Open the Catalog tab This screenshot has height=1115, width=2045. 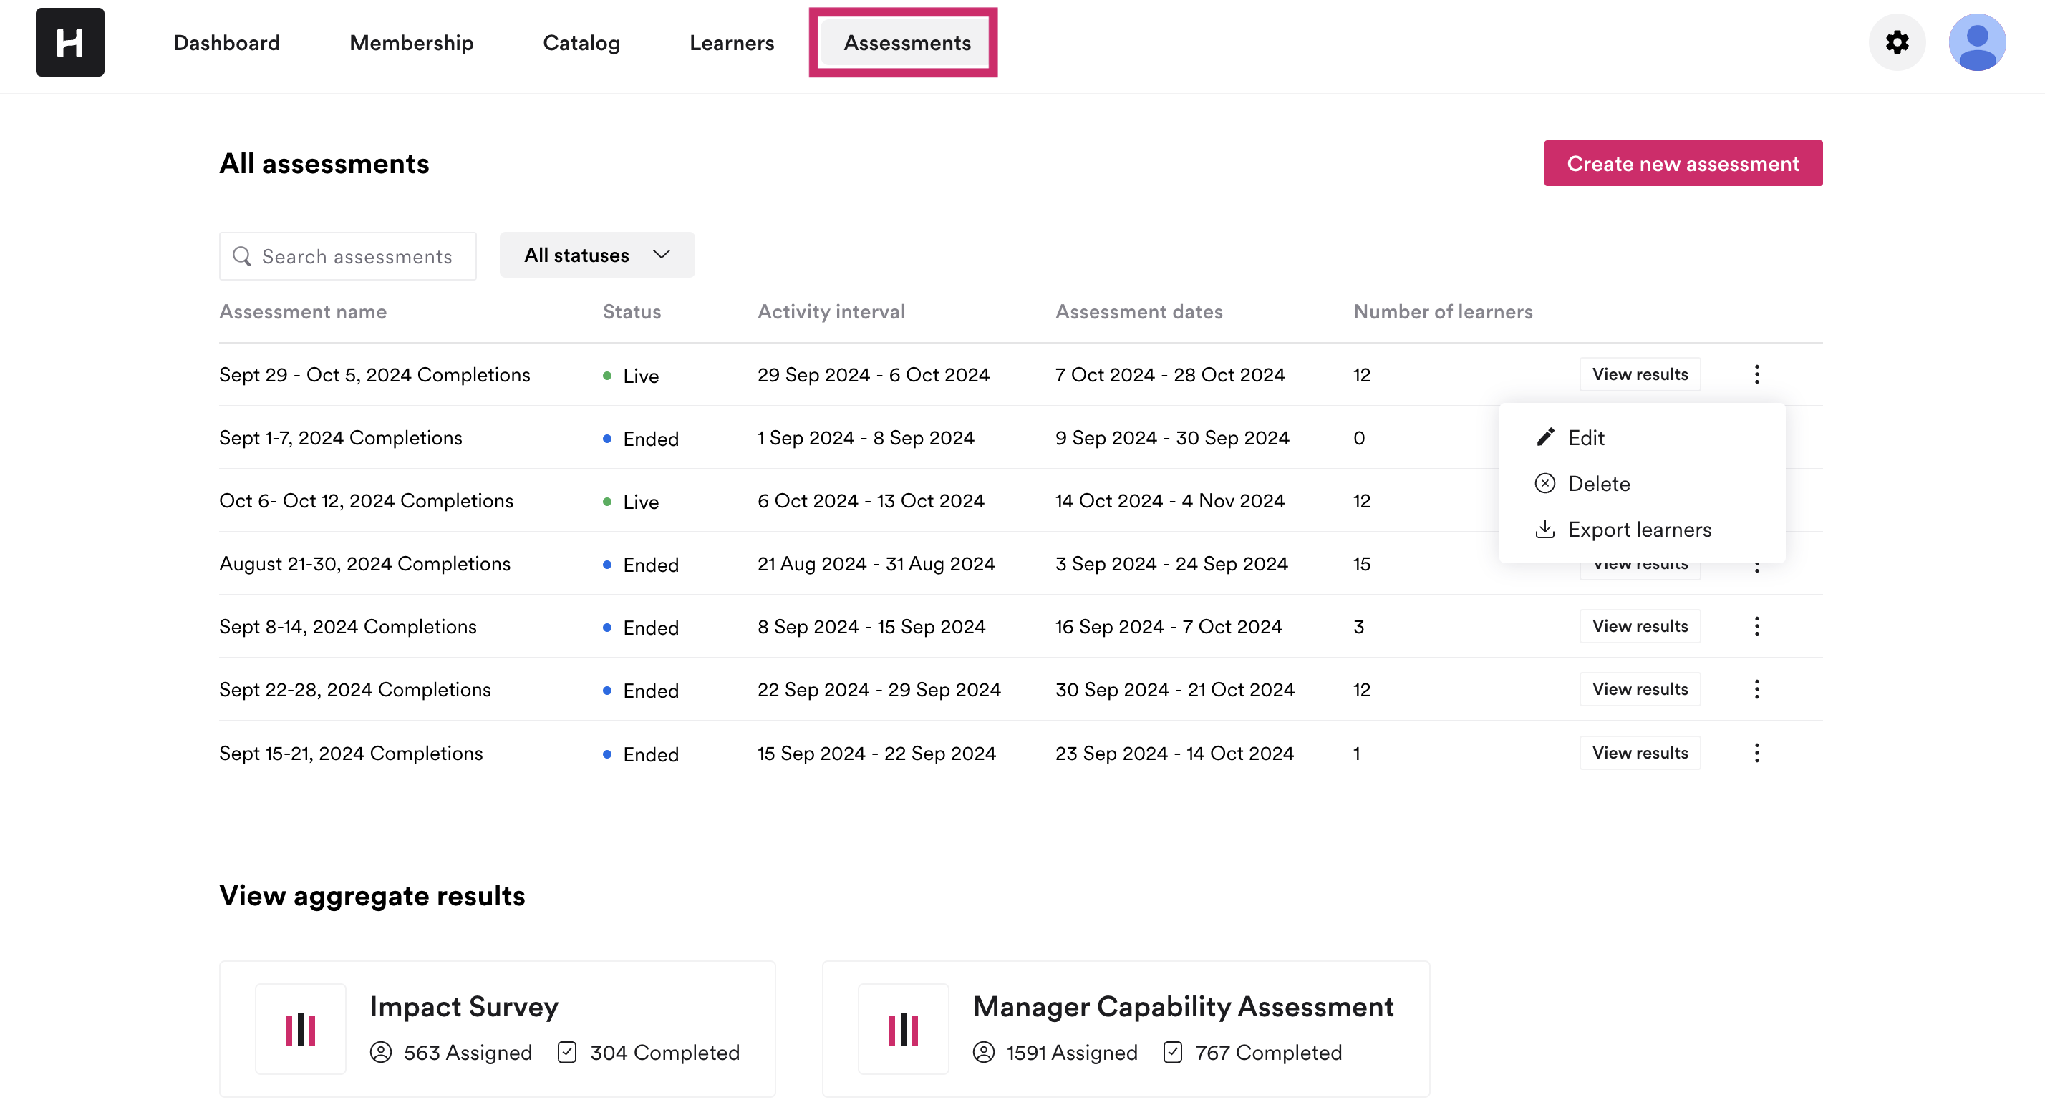point(581,43)
